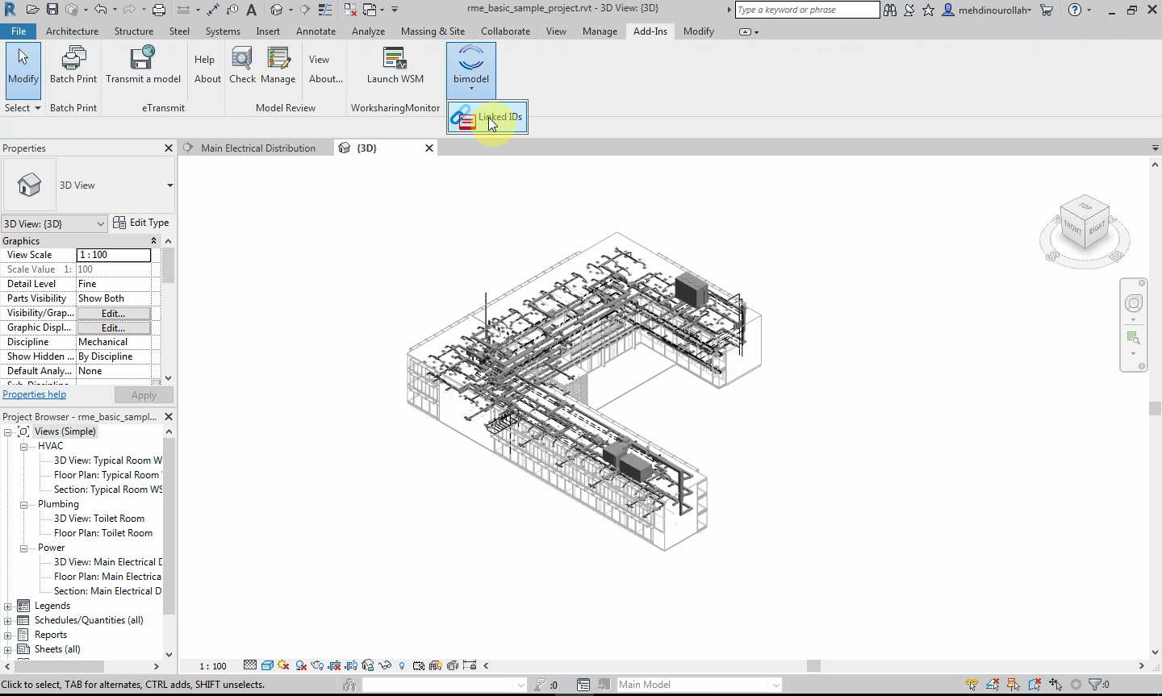Click the View Scale input field

tap(113, 255)
